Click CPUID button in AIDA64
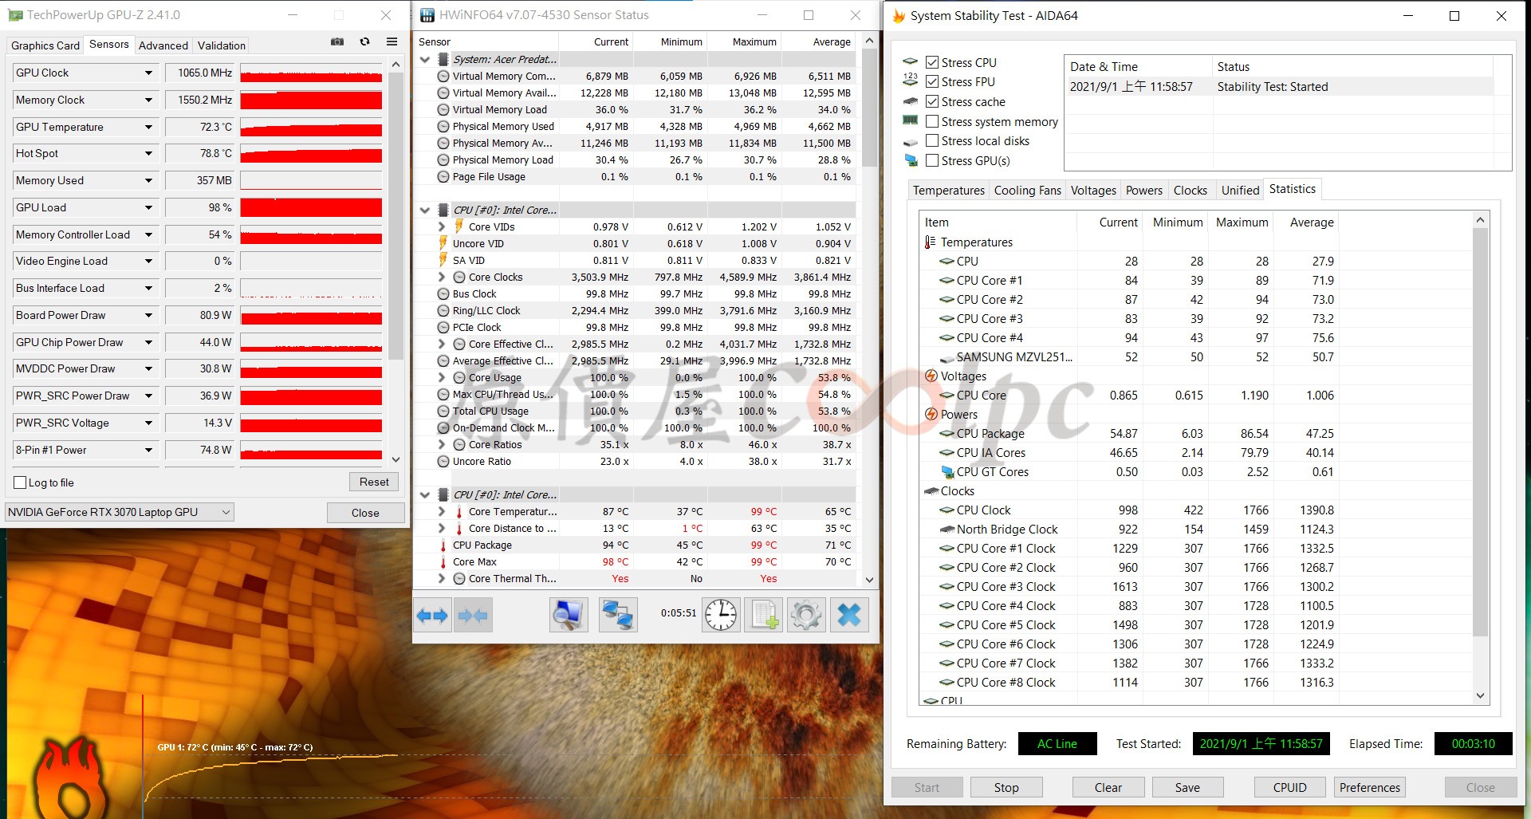The height and width of the screenshot is (819, 1531). click(x=1289, y=787)
